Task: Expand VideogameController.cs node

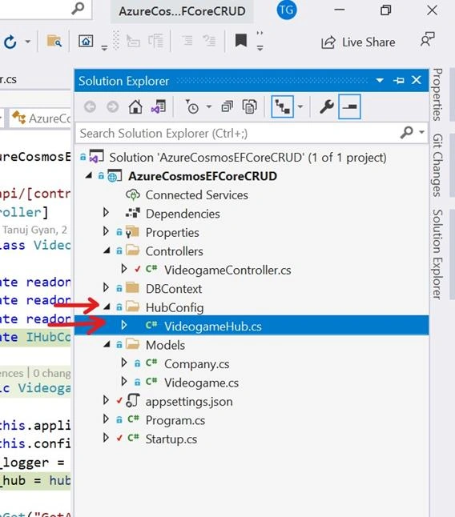Action: coord(124,269)
